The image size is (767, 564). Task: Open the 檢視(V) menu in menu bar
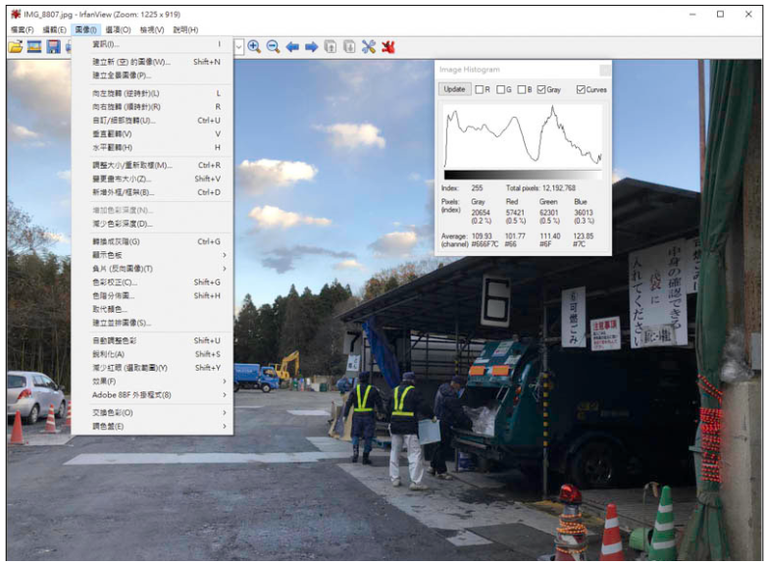[152, 29]
